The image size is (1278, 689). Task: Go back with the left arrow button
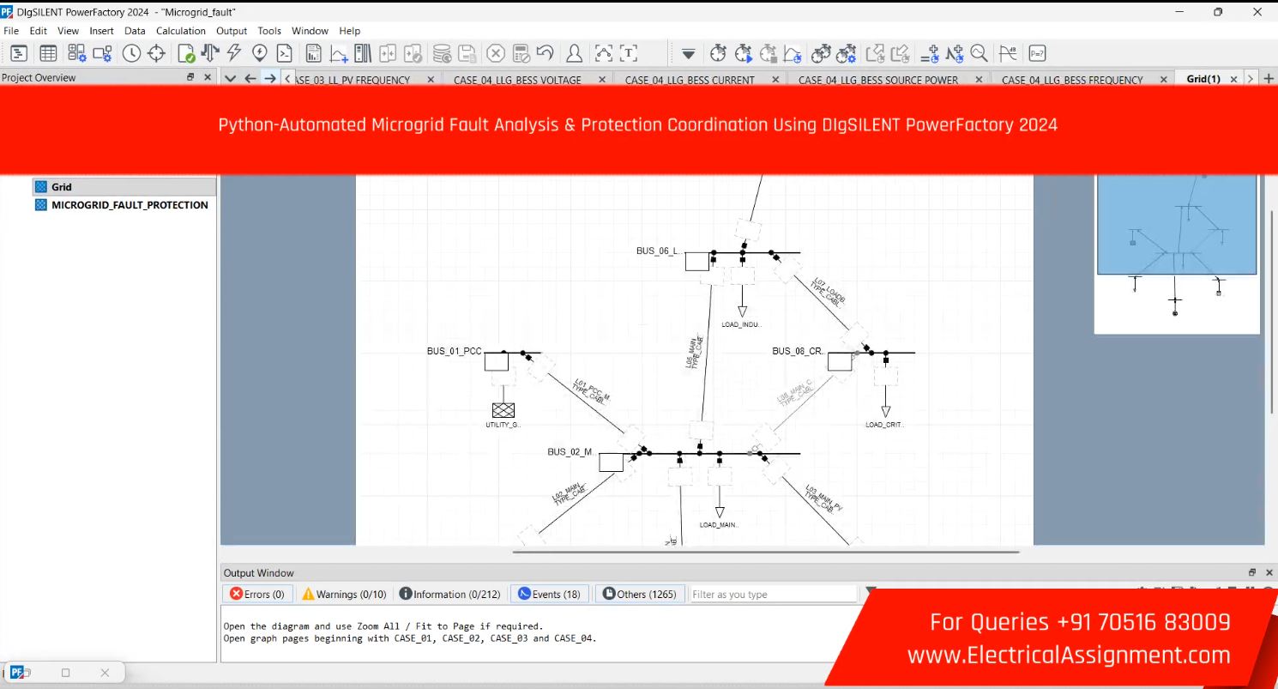click(250, 78)
